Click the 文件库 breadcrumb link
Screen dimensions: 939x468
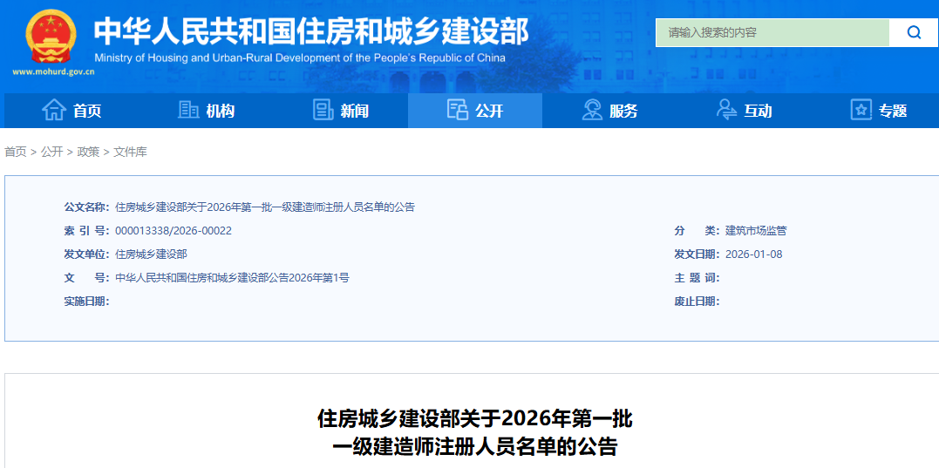tap(131, 152)
